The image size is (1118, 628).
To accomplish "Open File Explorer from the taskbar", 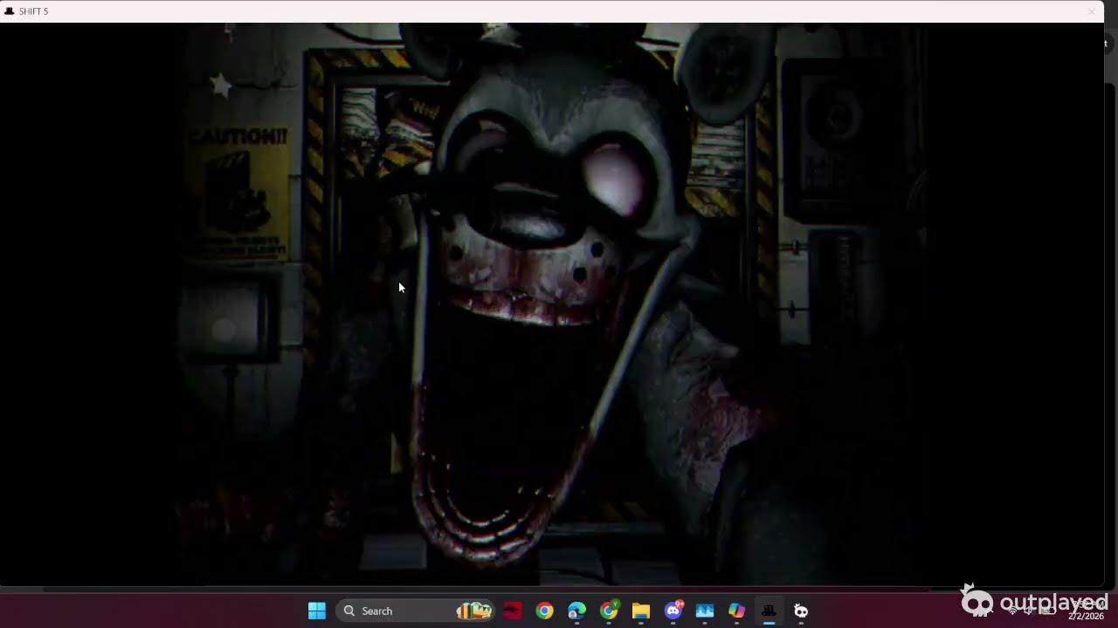I will (x=641, y=611).
